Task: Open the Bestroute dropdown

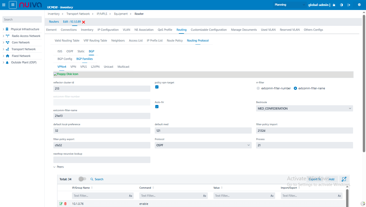Action: coord(304,108)
